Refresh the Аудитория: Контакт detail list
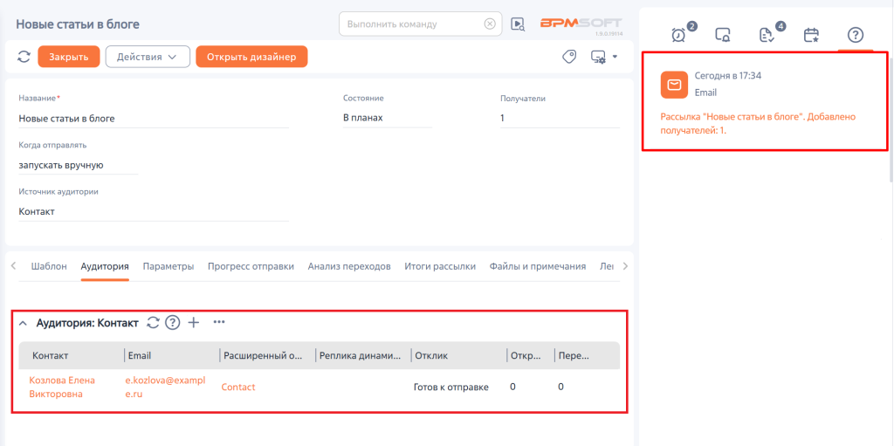Screen dimensions: 894x446 pos(153,323)
